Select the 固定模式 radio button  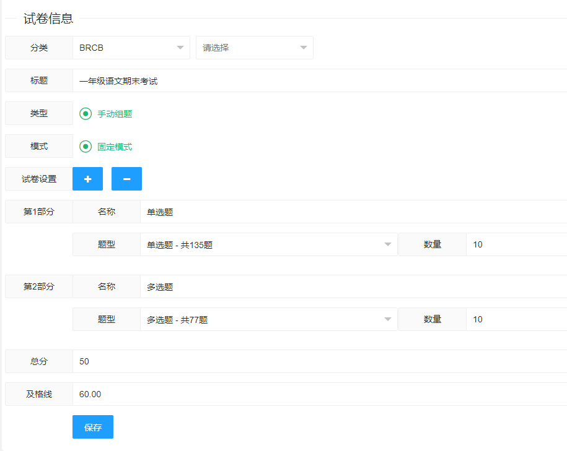point(86,147)
